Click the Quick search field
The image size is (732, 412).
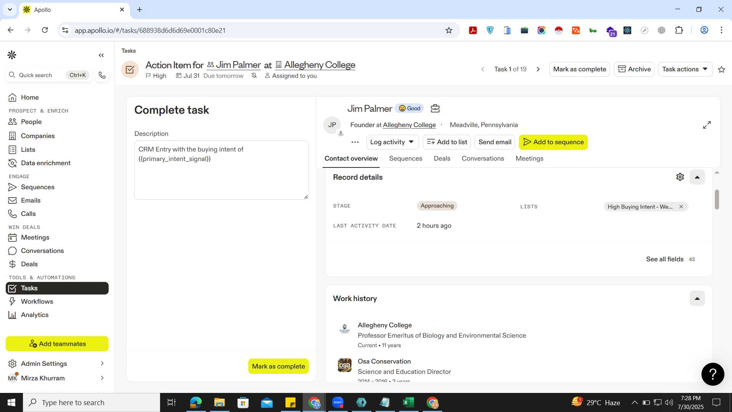(49, 75)
